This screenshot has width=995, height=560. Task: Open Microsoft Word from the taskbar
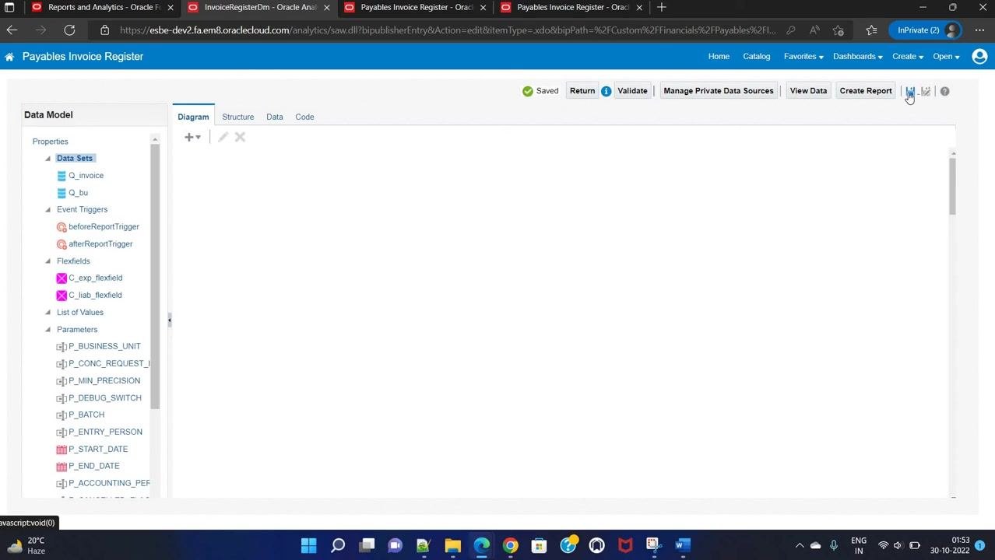tap(683, 545)
